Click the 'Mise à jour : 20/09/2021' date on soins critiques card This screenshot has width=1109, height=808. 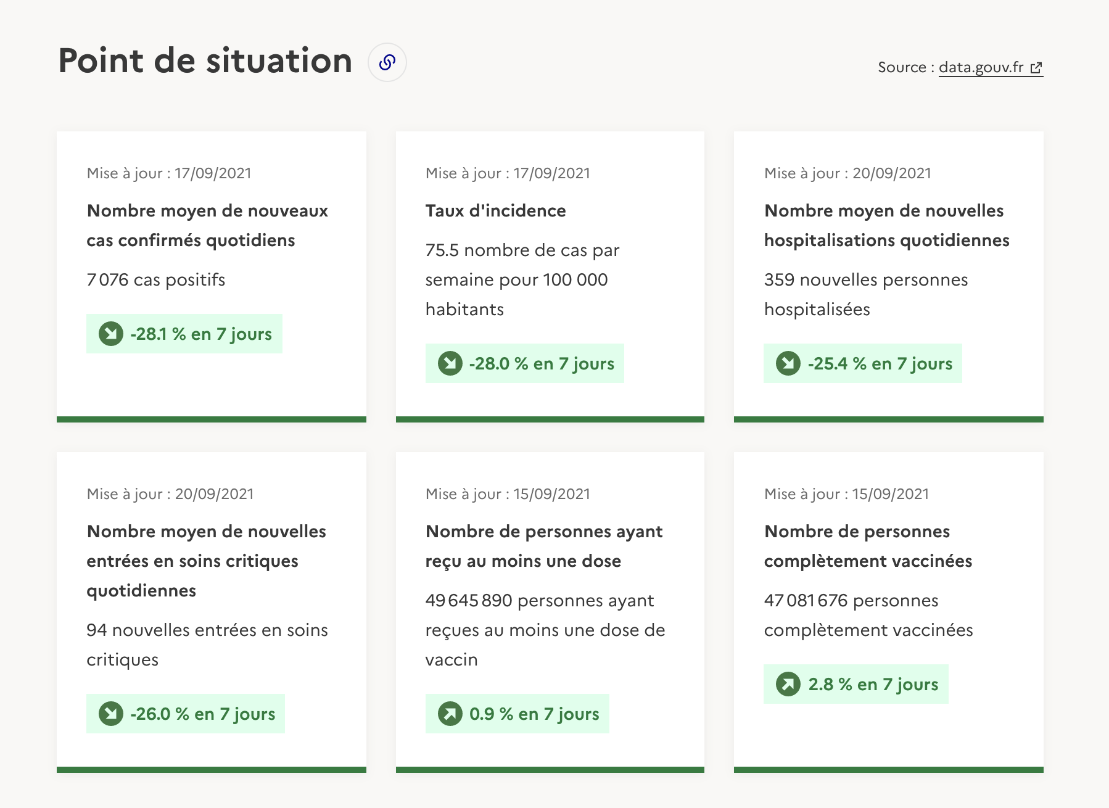pos(170,494)
